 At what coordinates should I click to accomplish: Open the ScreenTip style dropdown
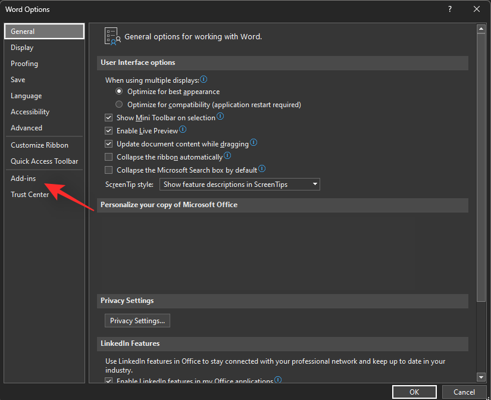point(314,184)
